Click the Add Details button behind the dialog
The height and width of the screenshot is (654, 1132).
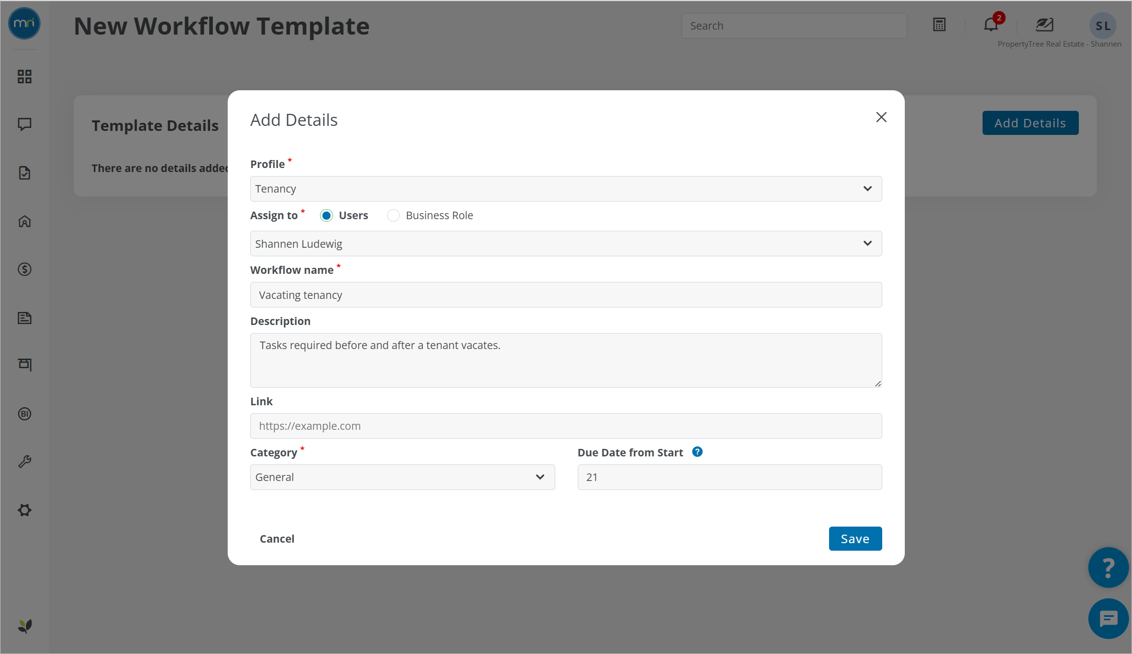(x=1030, y=123)
